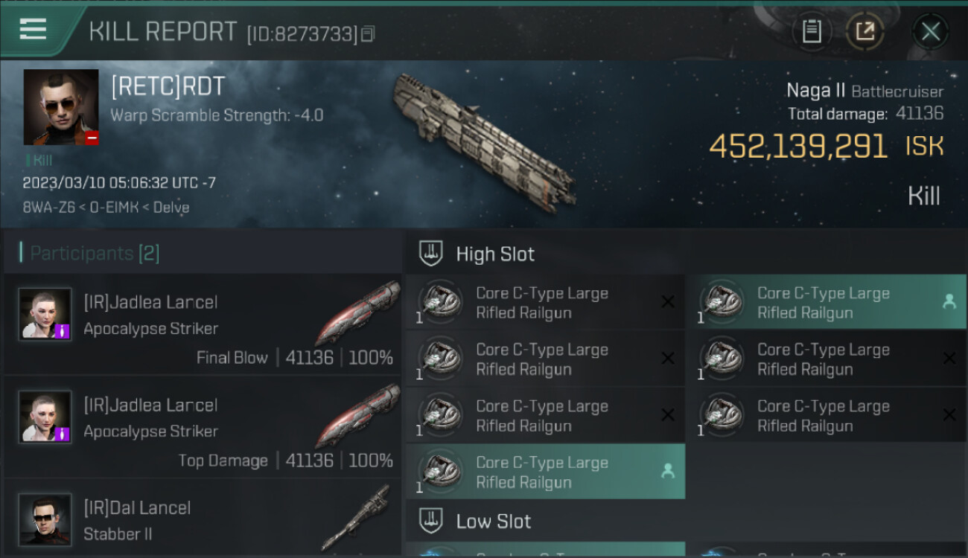Click the High Slot shield icon

tap(431, 254)
